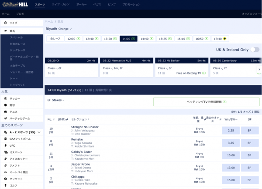This screenshot has height=189, width=262.
Task: Select SP for Chikappa
Action: (250, 180)
